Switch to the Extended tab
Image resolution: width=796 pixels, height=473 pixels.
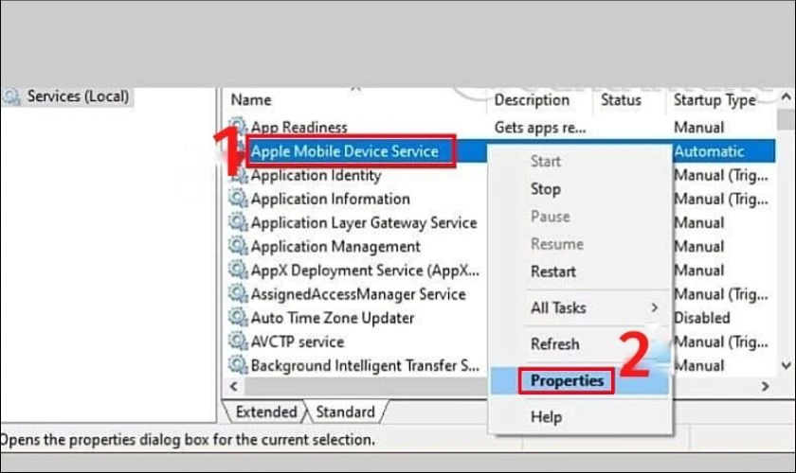(266, 412)
